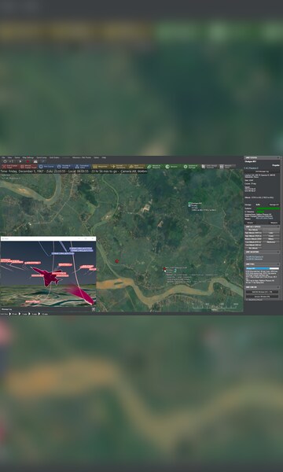Click the Damage Ctrl button

coord(274,205)
